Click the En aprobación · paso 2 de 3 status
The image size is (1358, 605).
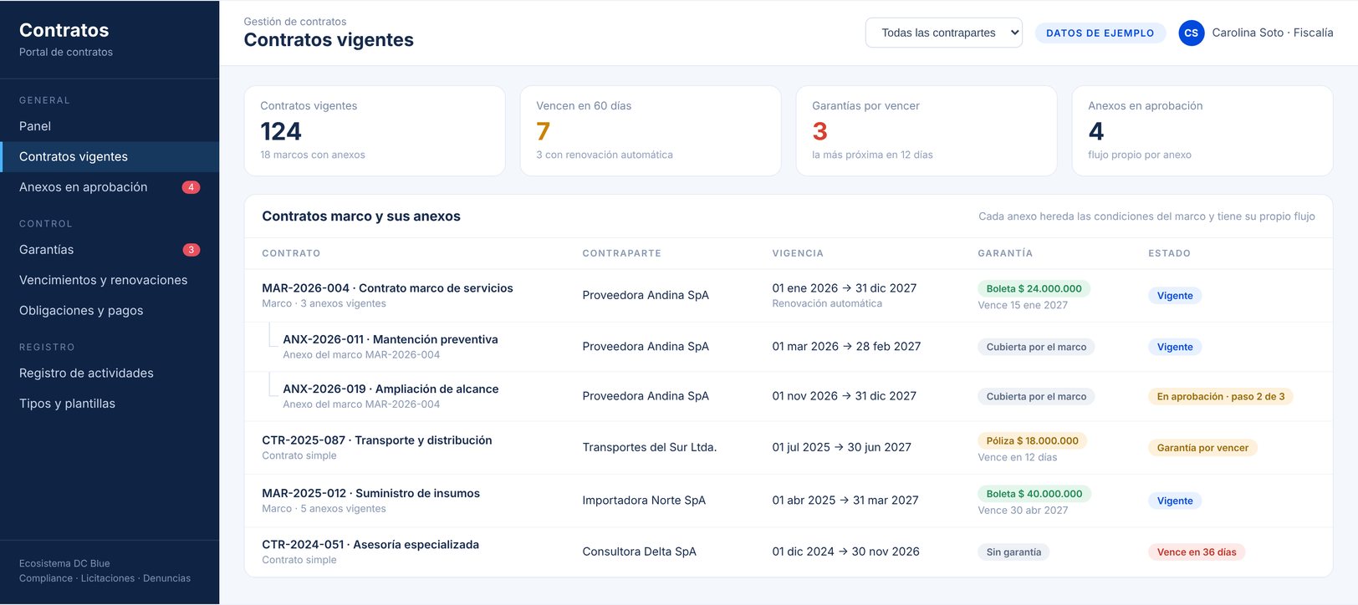pyautogui.click(x=1221, y=397)
